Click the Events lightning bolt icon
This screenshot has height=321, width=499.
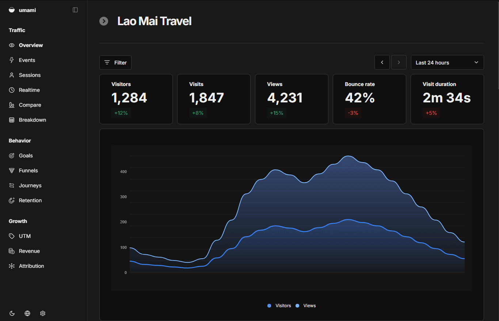coord(12,60)
